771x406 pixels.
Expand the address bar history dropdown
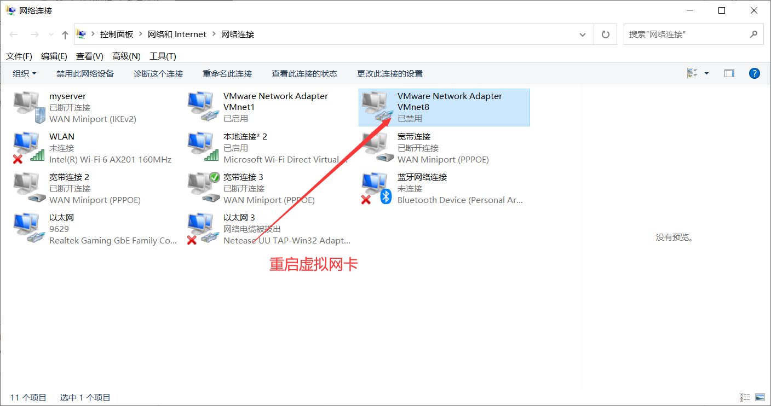click(x=583, y=34)
